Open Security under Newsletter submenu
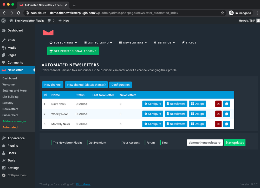260x188 pixels. pos(8,103)
